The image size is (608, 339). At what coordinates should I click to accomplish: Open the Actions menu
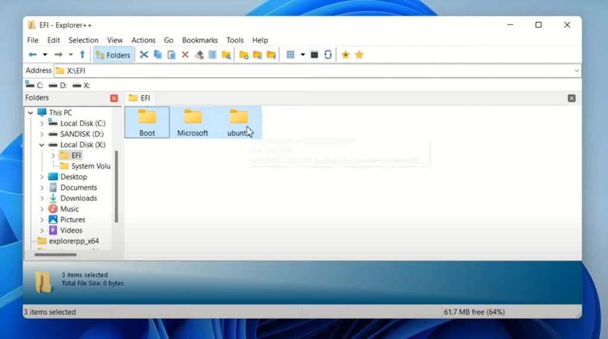(144, 40)
